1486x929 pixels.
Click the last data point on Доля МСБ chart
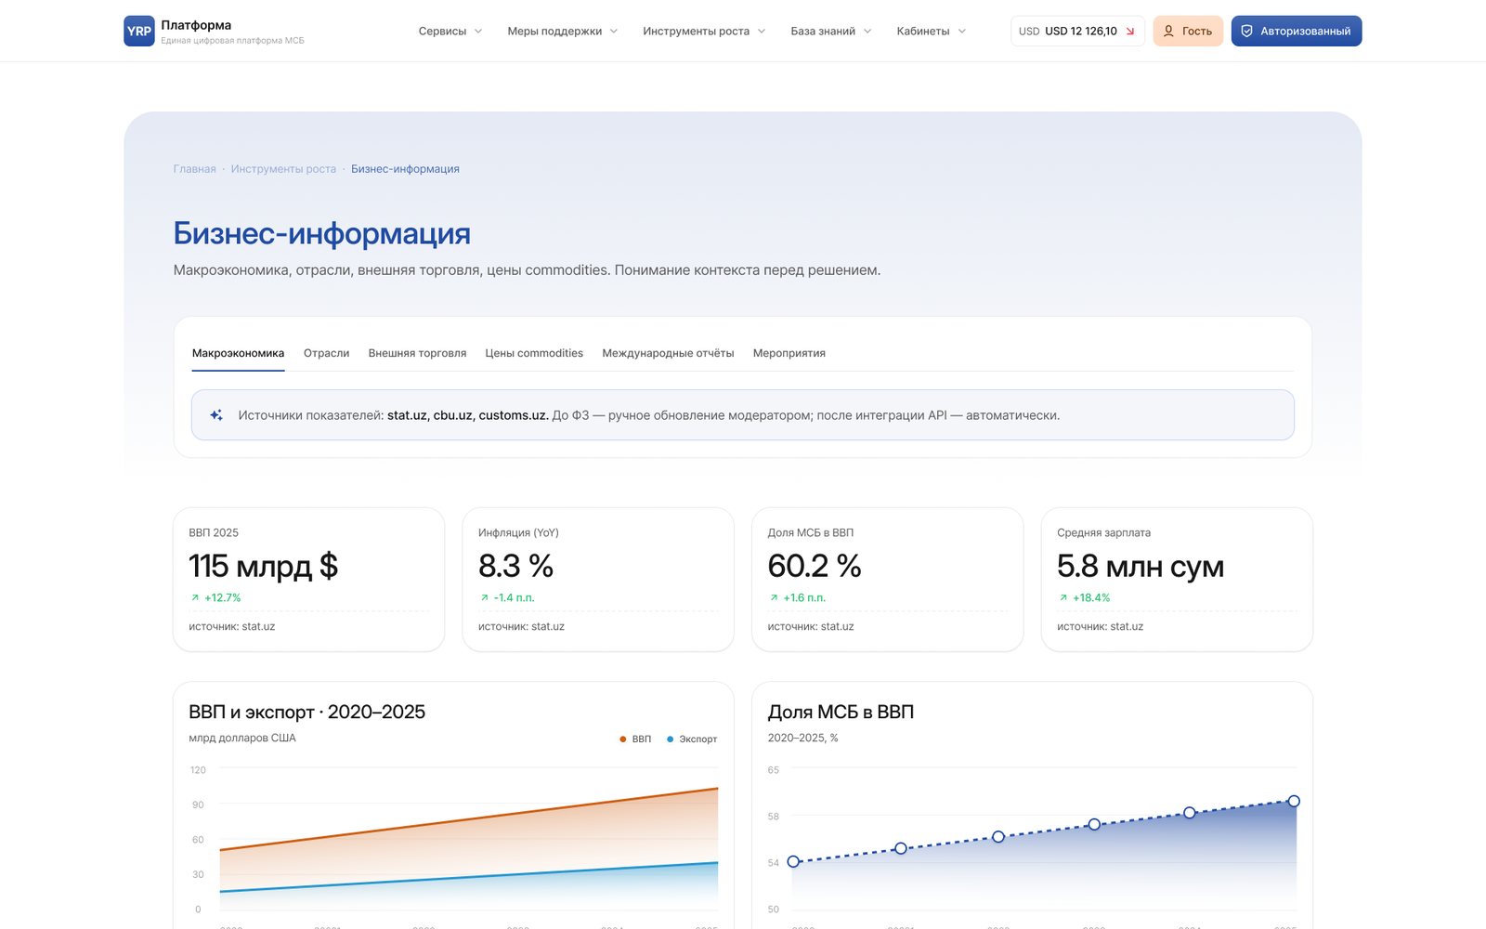(x=1294, y=801)
